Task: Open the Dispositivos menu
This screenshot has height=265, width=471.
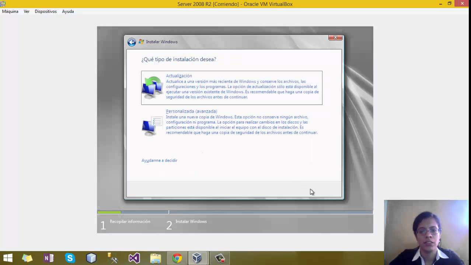Action: (46, 11)
